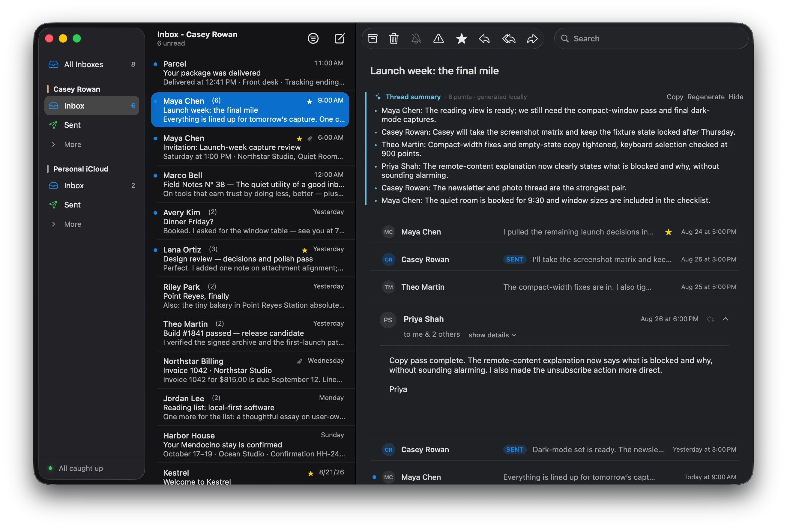Click the Reply All double-arrow icon
787x529 pixels.
click(509, 38)
